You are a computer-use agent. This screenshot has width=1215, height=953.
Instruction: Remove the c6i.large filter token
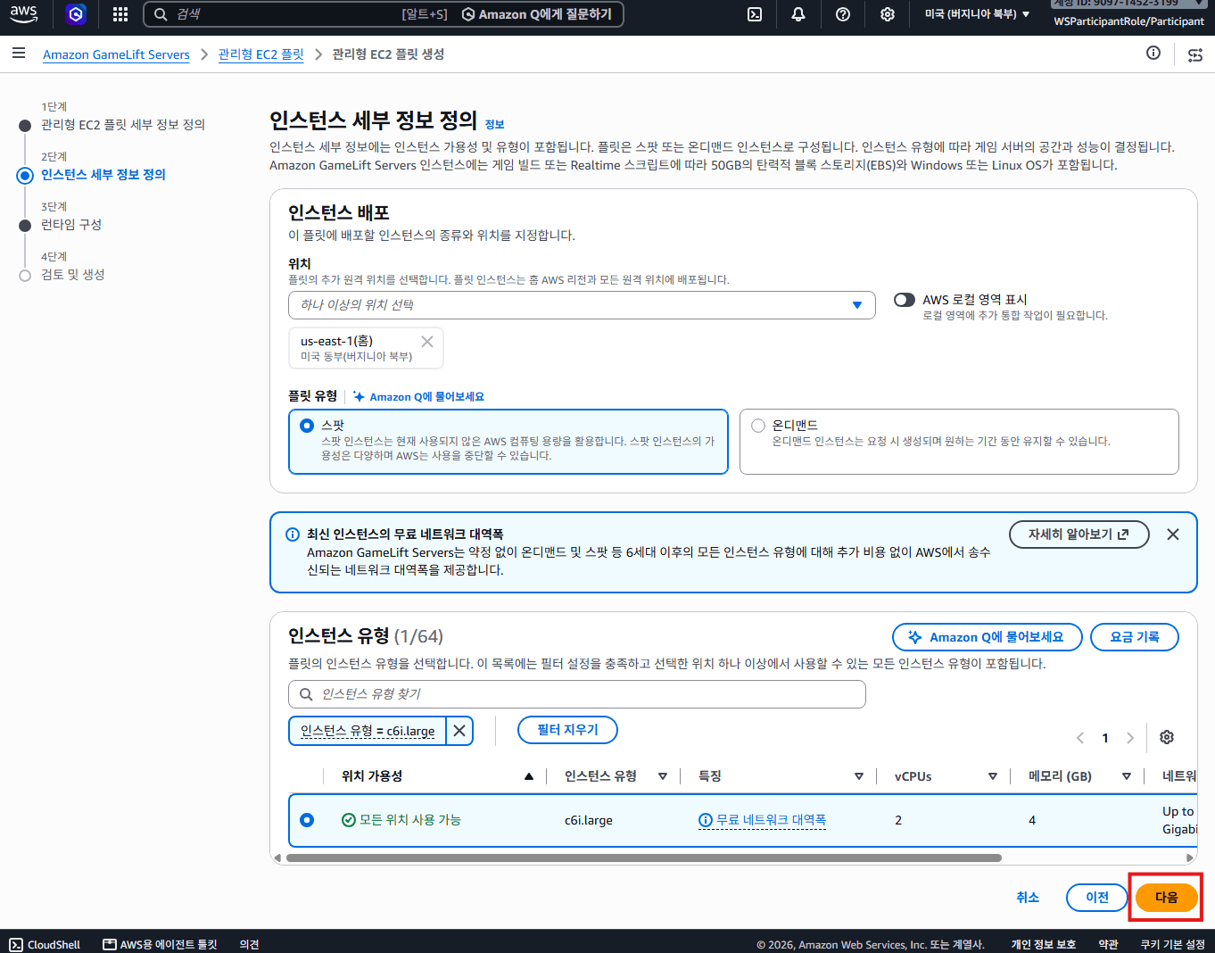(x=459, y=731)
